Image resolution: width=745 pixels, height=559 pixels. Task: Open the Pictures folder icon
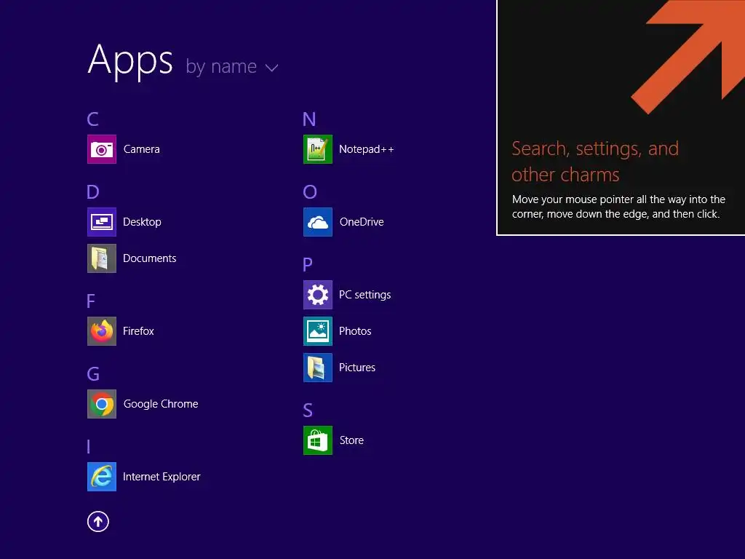(318, 368)
